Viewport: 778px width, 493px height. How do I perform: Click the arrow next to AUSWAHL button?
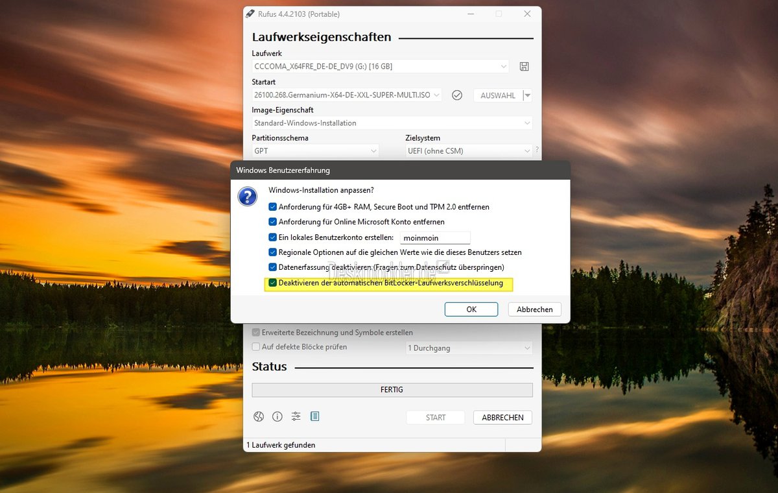point(528,95)
